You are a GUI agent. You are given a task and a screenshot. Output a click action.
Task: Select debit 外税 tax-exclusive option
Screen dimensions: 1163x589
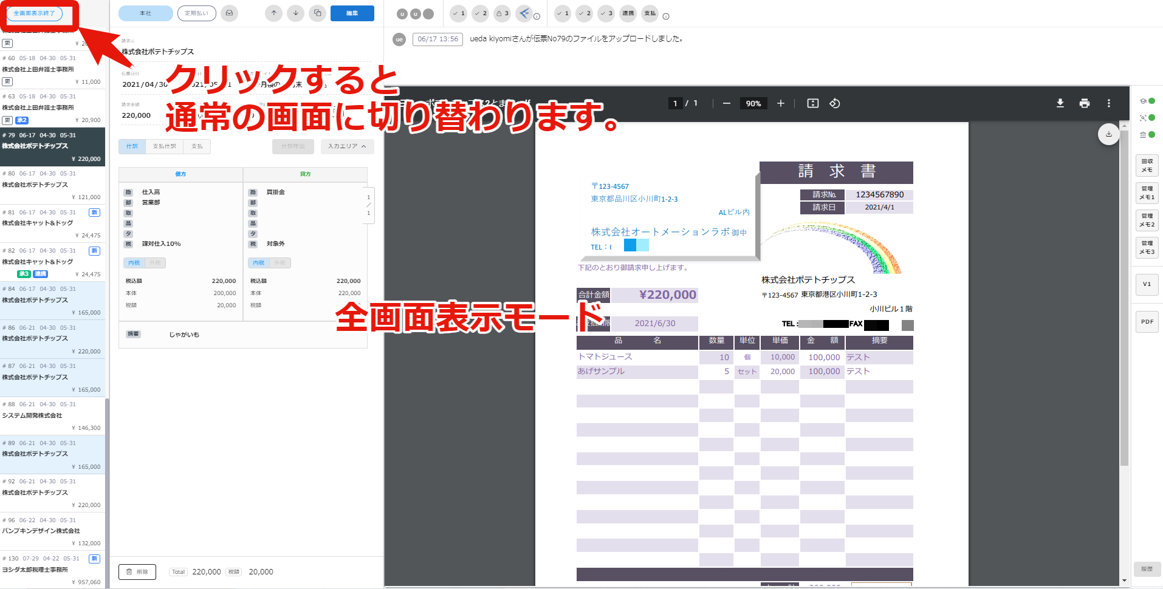click(155, 263)
